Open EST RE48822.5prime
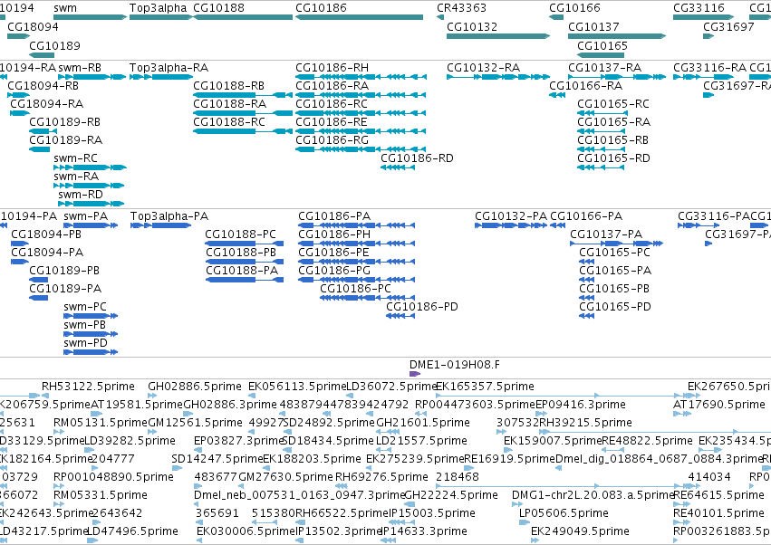Screen dimensions: 771x545 coord(612,450)
